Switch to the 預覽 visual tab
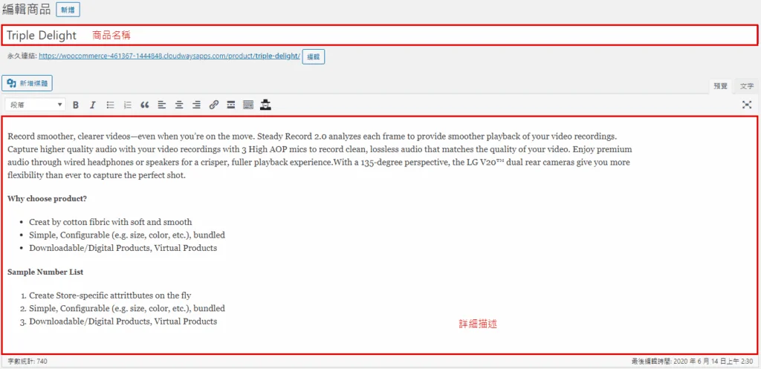 (x=720, y=86)
